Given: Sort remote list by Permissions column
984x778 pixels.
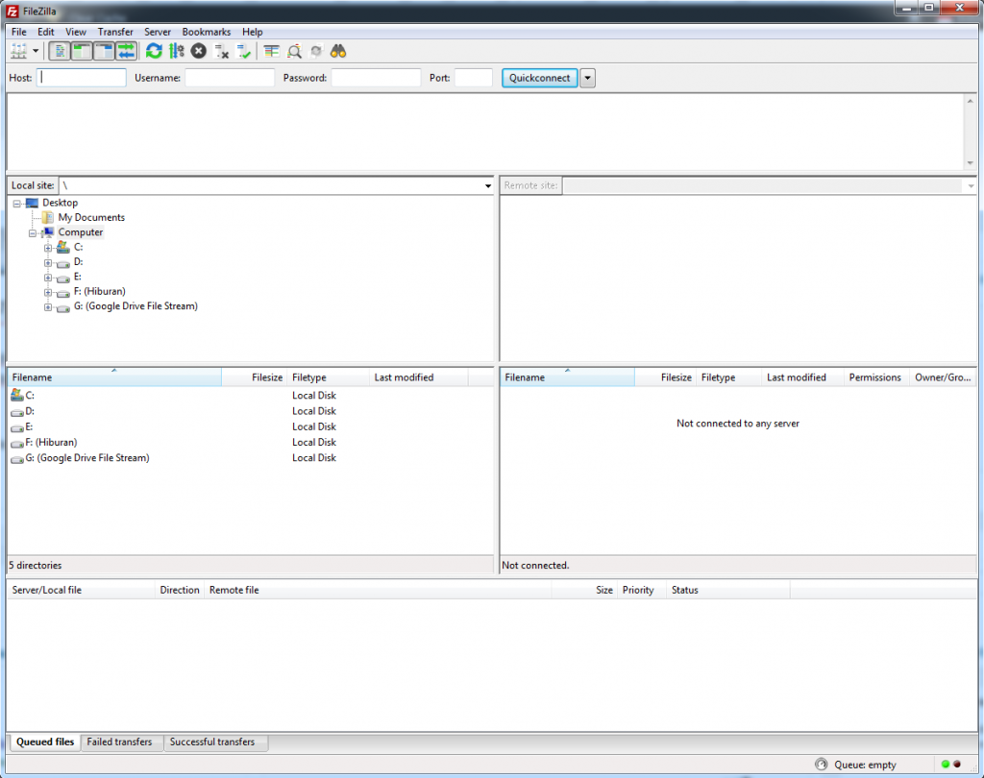Looking at the screenshot, I should (874, 377).
